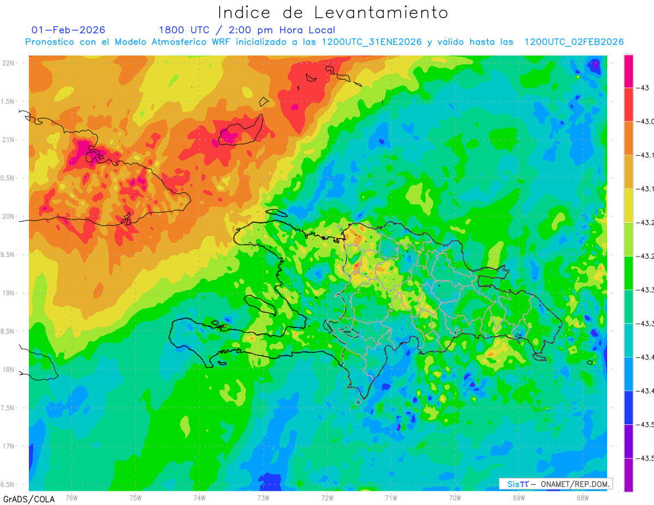Viewport: 654px width, 505px height.
Task: Click the "73W" longitude label
Action: click(263, 498)
